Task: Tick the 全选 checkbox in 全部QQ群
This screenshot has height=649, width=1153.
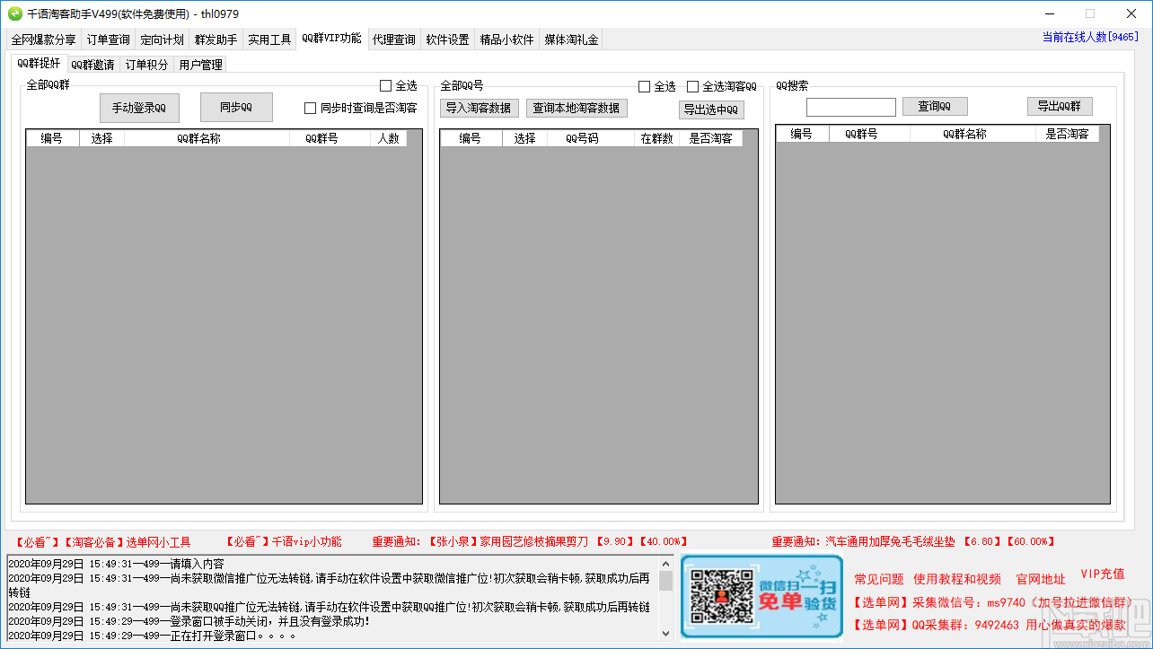Action: (x=386, y=86)
